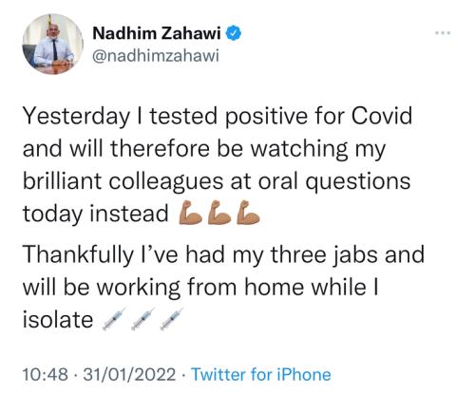Click the leftmost syringe emoji
The height and width of the screenshot is (393, 475).
coord(114,319)
